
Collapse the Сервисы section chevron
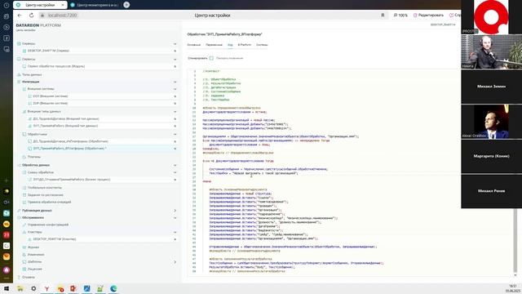(175, 59)
